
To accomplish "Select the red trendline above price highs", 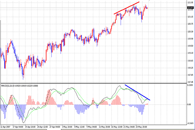I will pyautogui.click(x=127, y=8).
